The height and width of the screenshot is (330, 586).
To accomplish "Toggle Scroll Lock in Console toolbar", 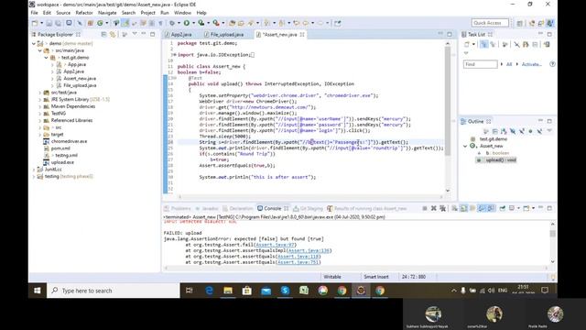I will coord(463,208).
